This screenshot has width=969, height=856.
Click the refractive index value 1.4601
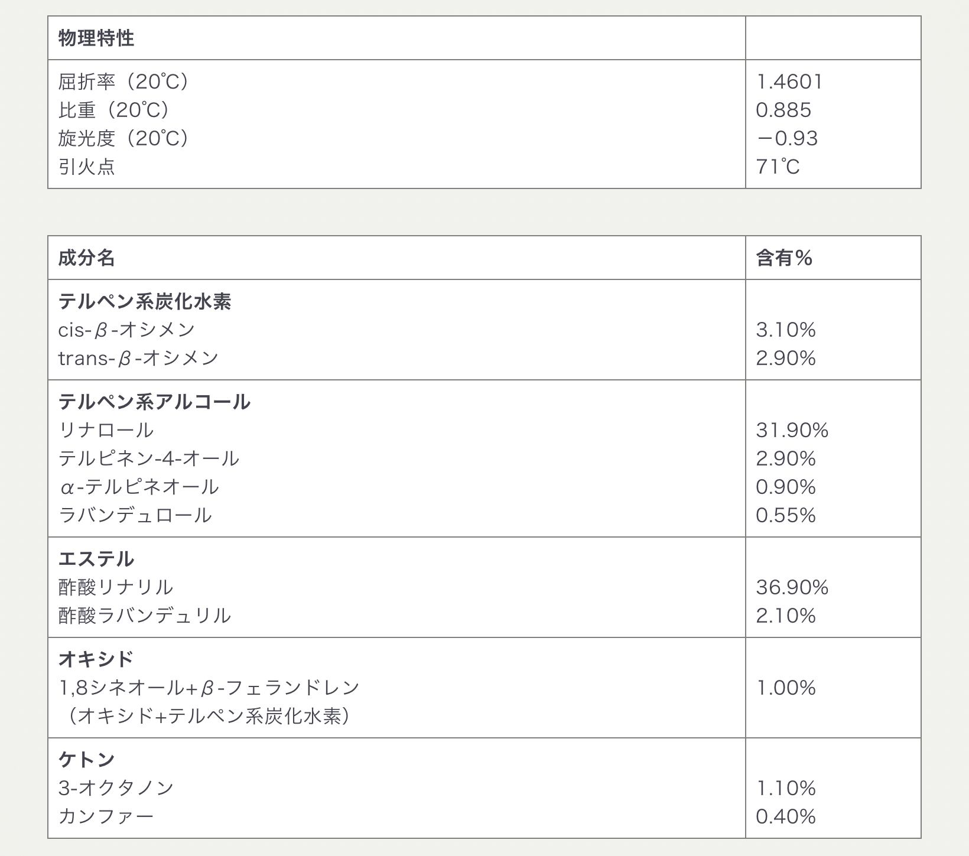click(789, 82)
